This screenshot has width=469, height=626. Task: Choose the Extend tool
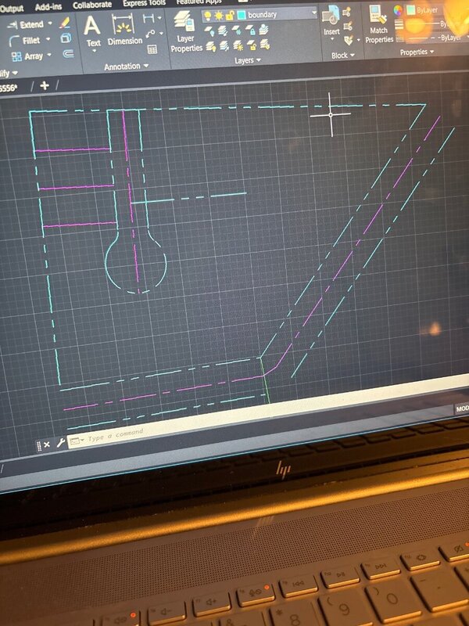(27, 25)
